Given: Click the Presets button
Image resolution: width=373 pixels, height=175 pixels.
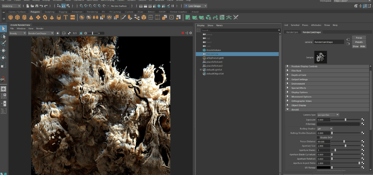Looking at the screenshot, I should (x=359, y=42).
